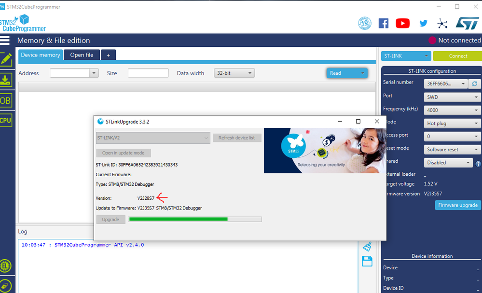
Task: Maximize the STLinkUpgrade dialog
Action: pyautogui.click(x=358, y=122)
